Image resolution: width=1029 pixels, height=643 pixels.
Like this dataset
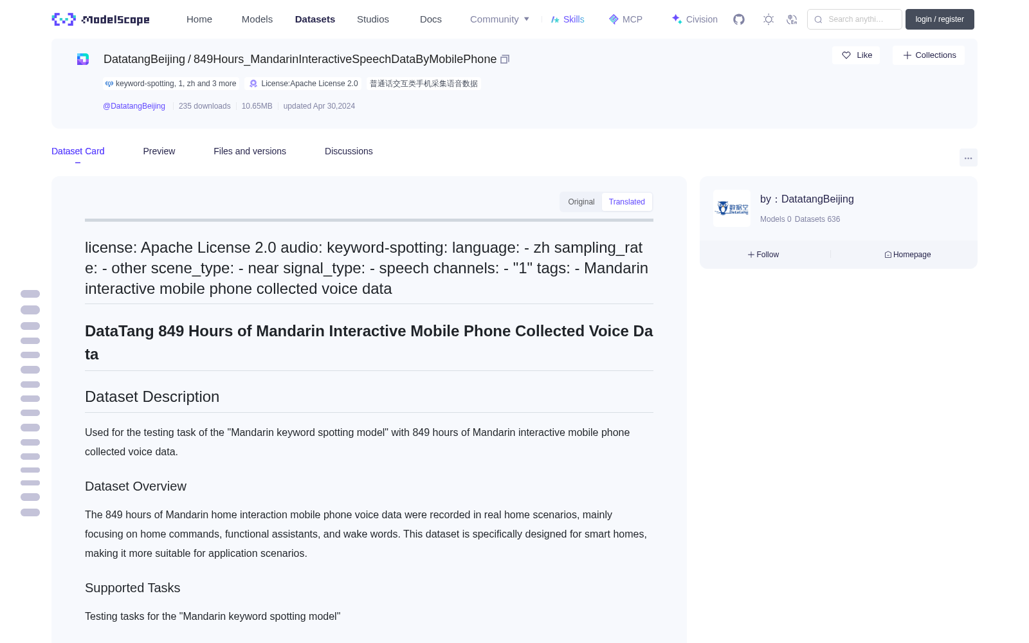(856, 55)
